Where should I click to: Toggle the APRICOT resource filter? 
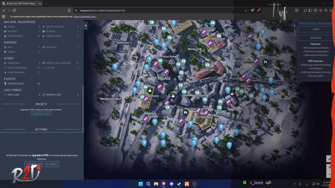(x=22, y=31)
